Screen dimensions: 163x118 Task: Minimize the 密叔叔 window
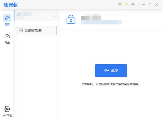(143, 5)
